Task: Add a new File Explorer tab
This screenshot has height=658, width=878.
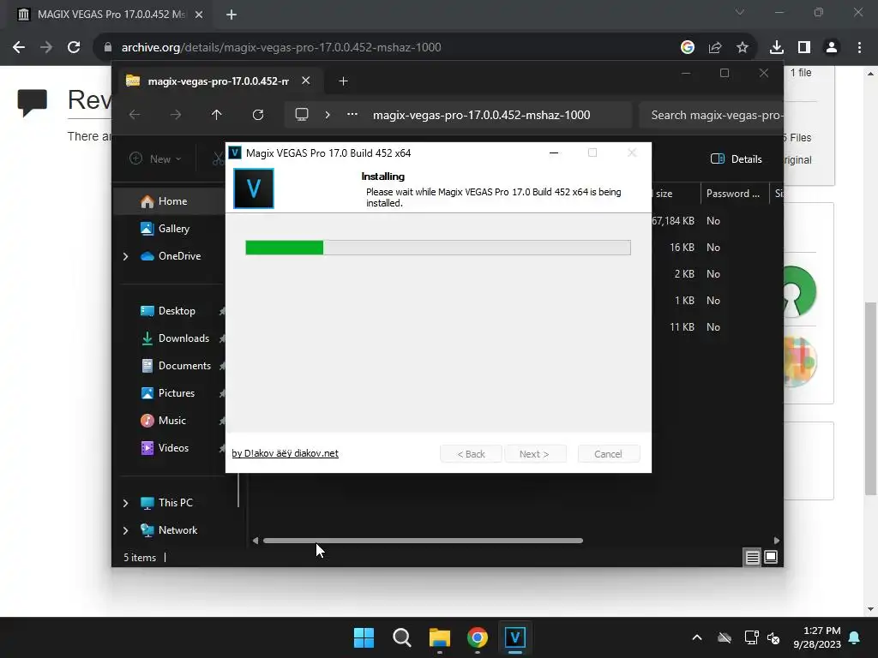Action: pos(343,81)
